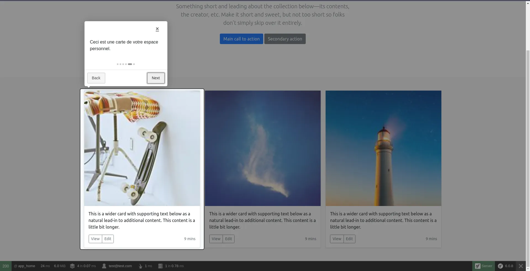Click the Symfony 6.0.8 version logo
The height and width of the screenshot is (271, 530).
tap(500, 266)
